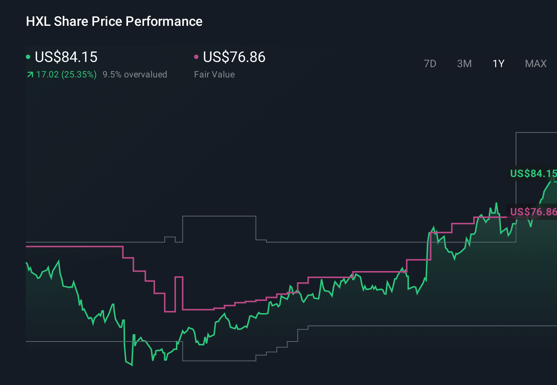Click the large US$84.15 current price
The height and width of the screenshot is (385, 557).
coord(66,57)
